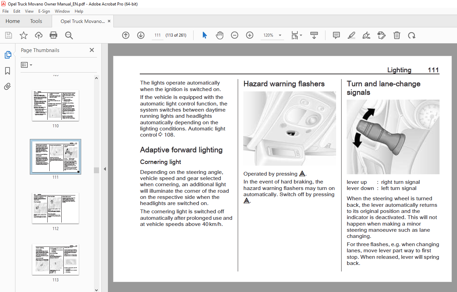Screen dimensions: 457x292
Task: Click the 'Cornering light' subheading
Action: tap(161, 162)
